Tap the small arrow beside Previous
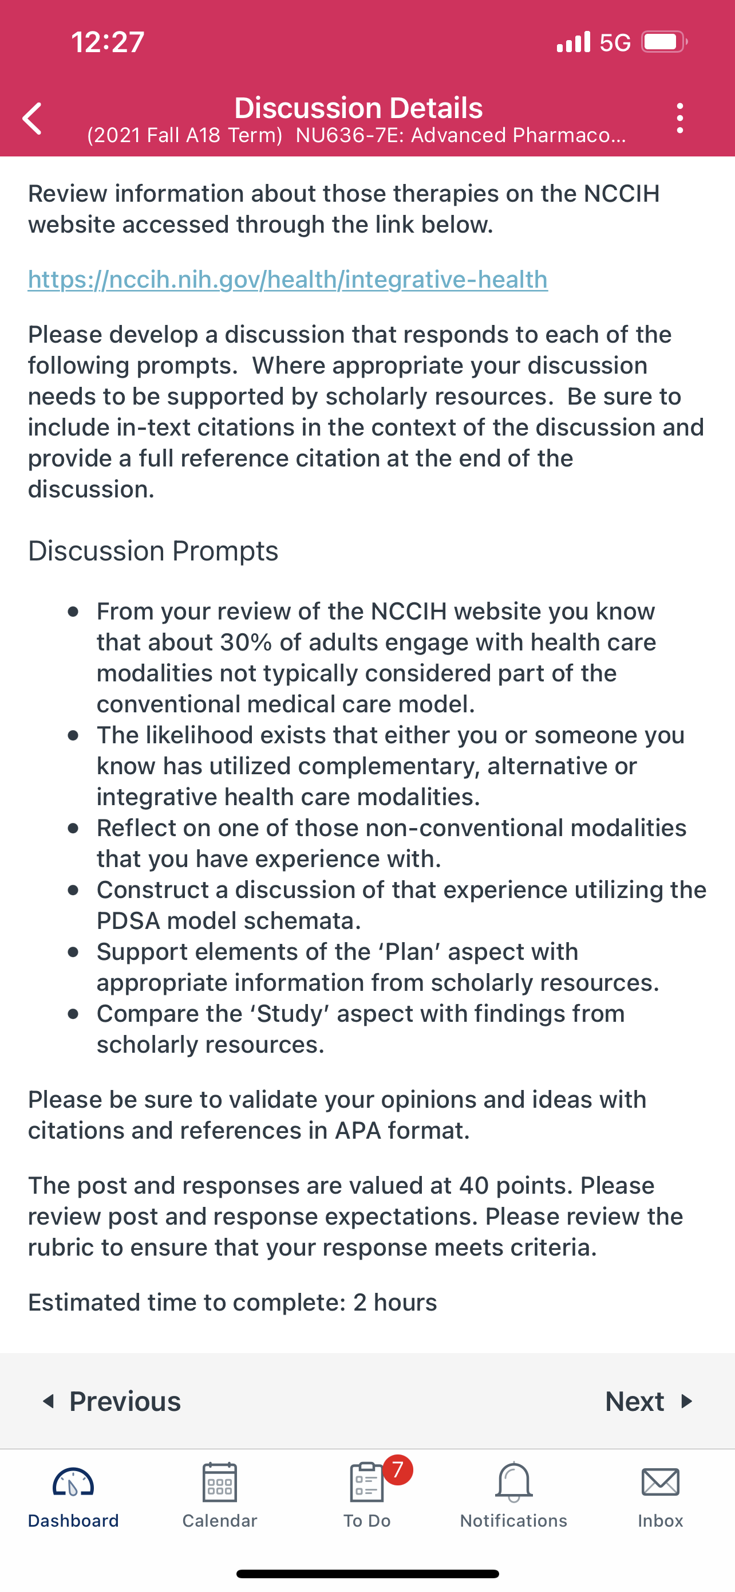 pyautogui.click(x=48, y=1401)
